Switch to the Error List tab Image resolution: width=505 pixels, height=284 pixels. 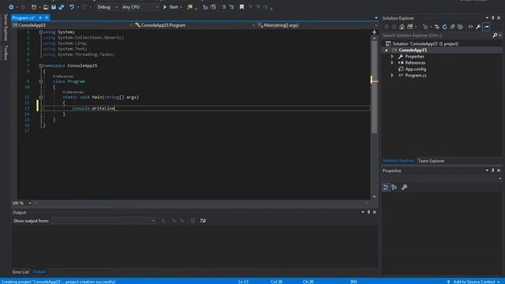pos(21,272)
